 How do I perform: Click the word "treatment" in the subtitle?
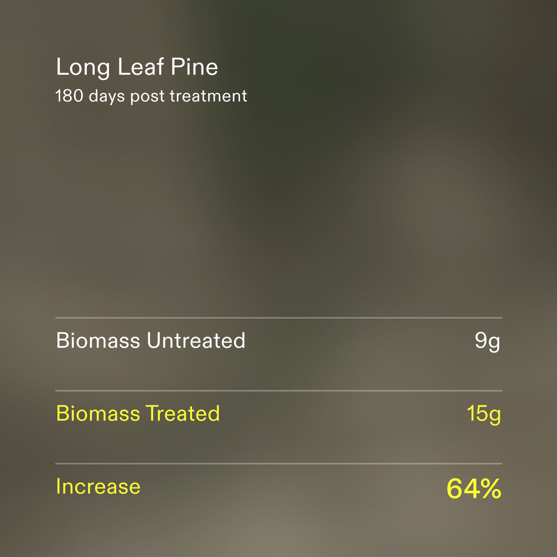click(208, 96)
